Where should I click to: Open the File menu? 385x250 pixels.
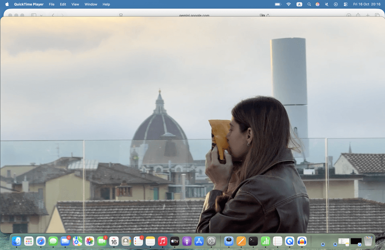click(52, 5)
